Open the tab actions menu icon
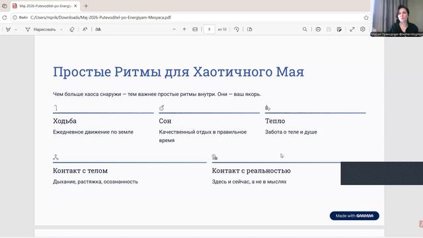Screen dimensions: 423x238 (x=5, y=6)
